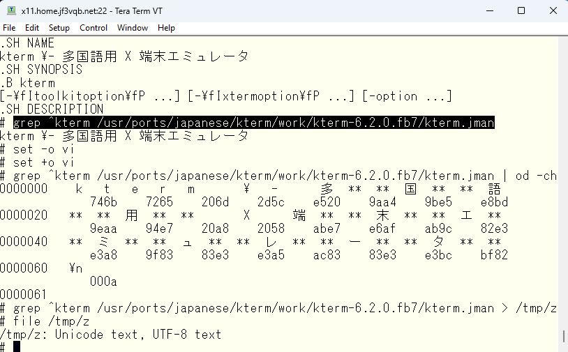Click the hex value '206d'

click(215, 202)
